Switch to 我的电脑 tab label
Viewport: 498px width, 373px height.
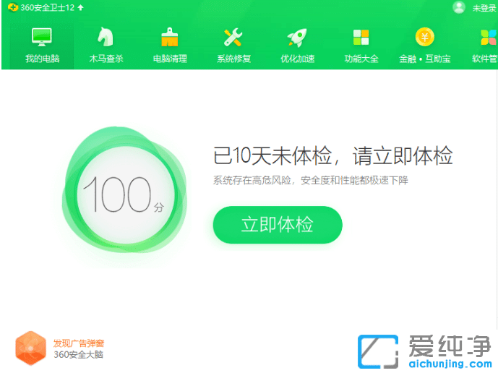(x=43, y=59)
